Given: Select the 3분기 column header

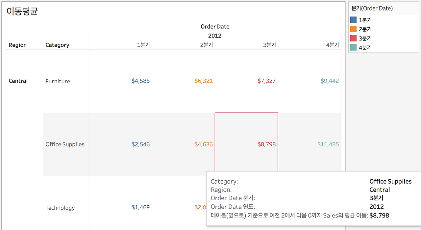Looking at the screenshot, I should pyautogui.click(x=269, y=45).
